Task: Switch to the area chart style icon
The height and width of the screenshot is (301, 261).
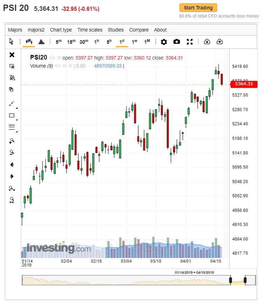Action: point(41,42)
